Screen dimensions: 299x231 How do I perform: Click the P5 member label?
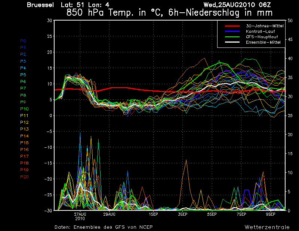[23, 75]
